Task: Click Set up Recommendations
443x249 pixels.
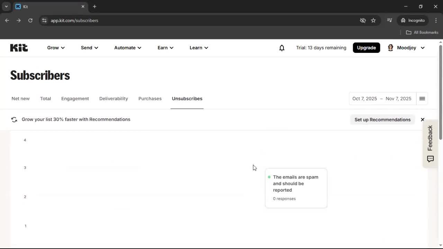Action: pos(382,120)
